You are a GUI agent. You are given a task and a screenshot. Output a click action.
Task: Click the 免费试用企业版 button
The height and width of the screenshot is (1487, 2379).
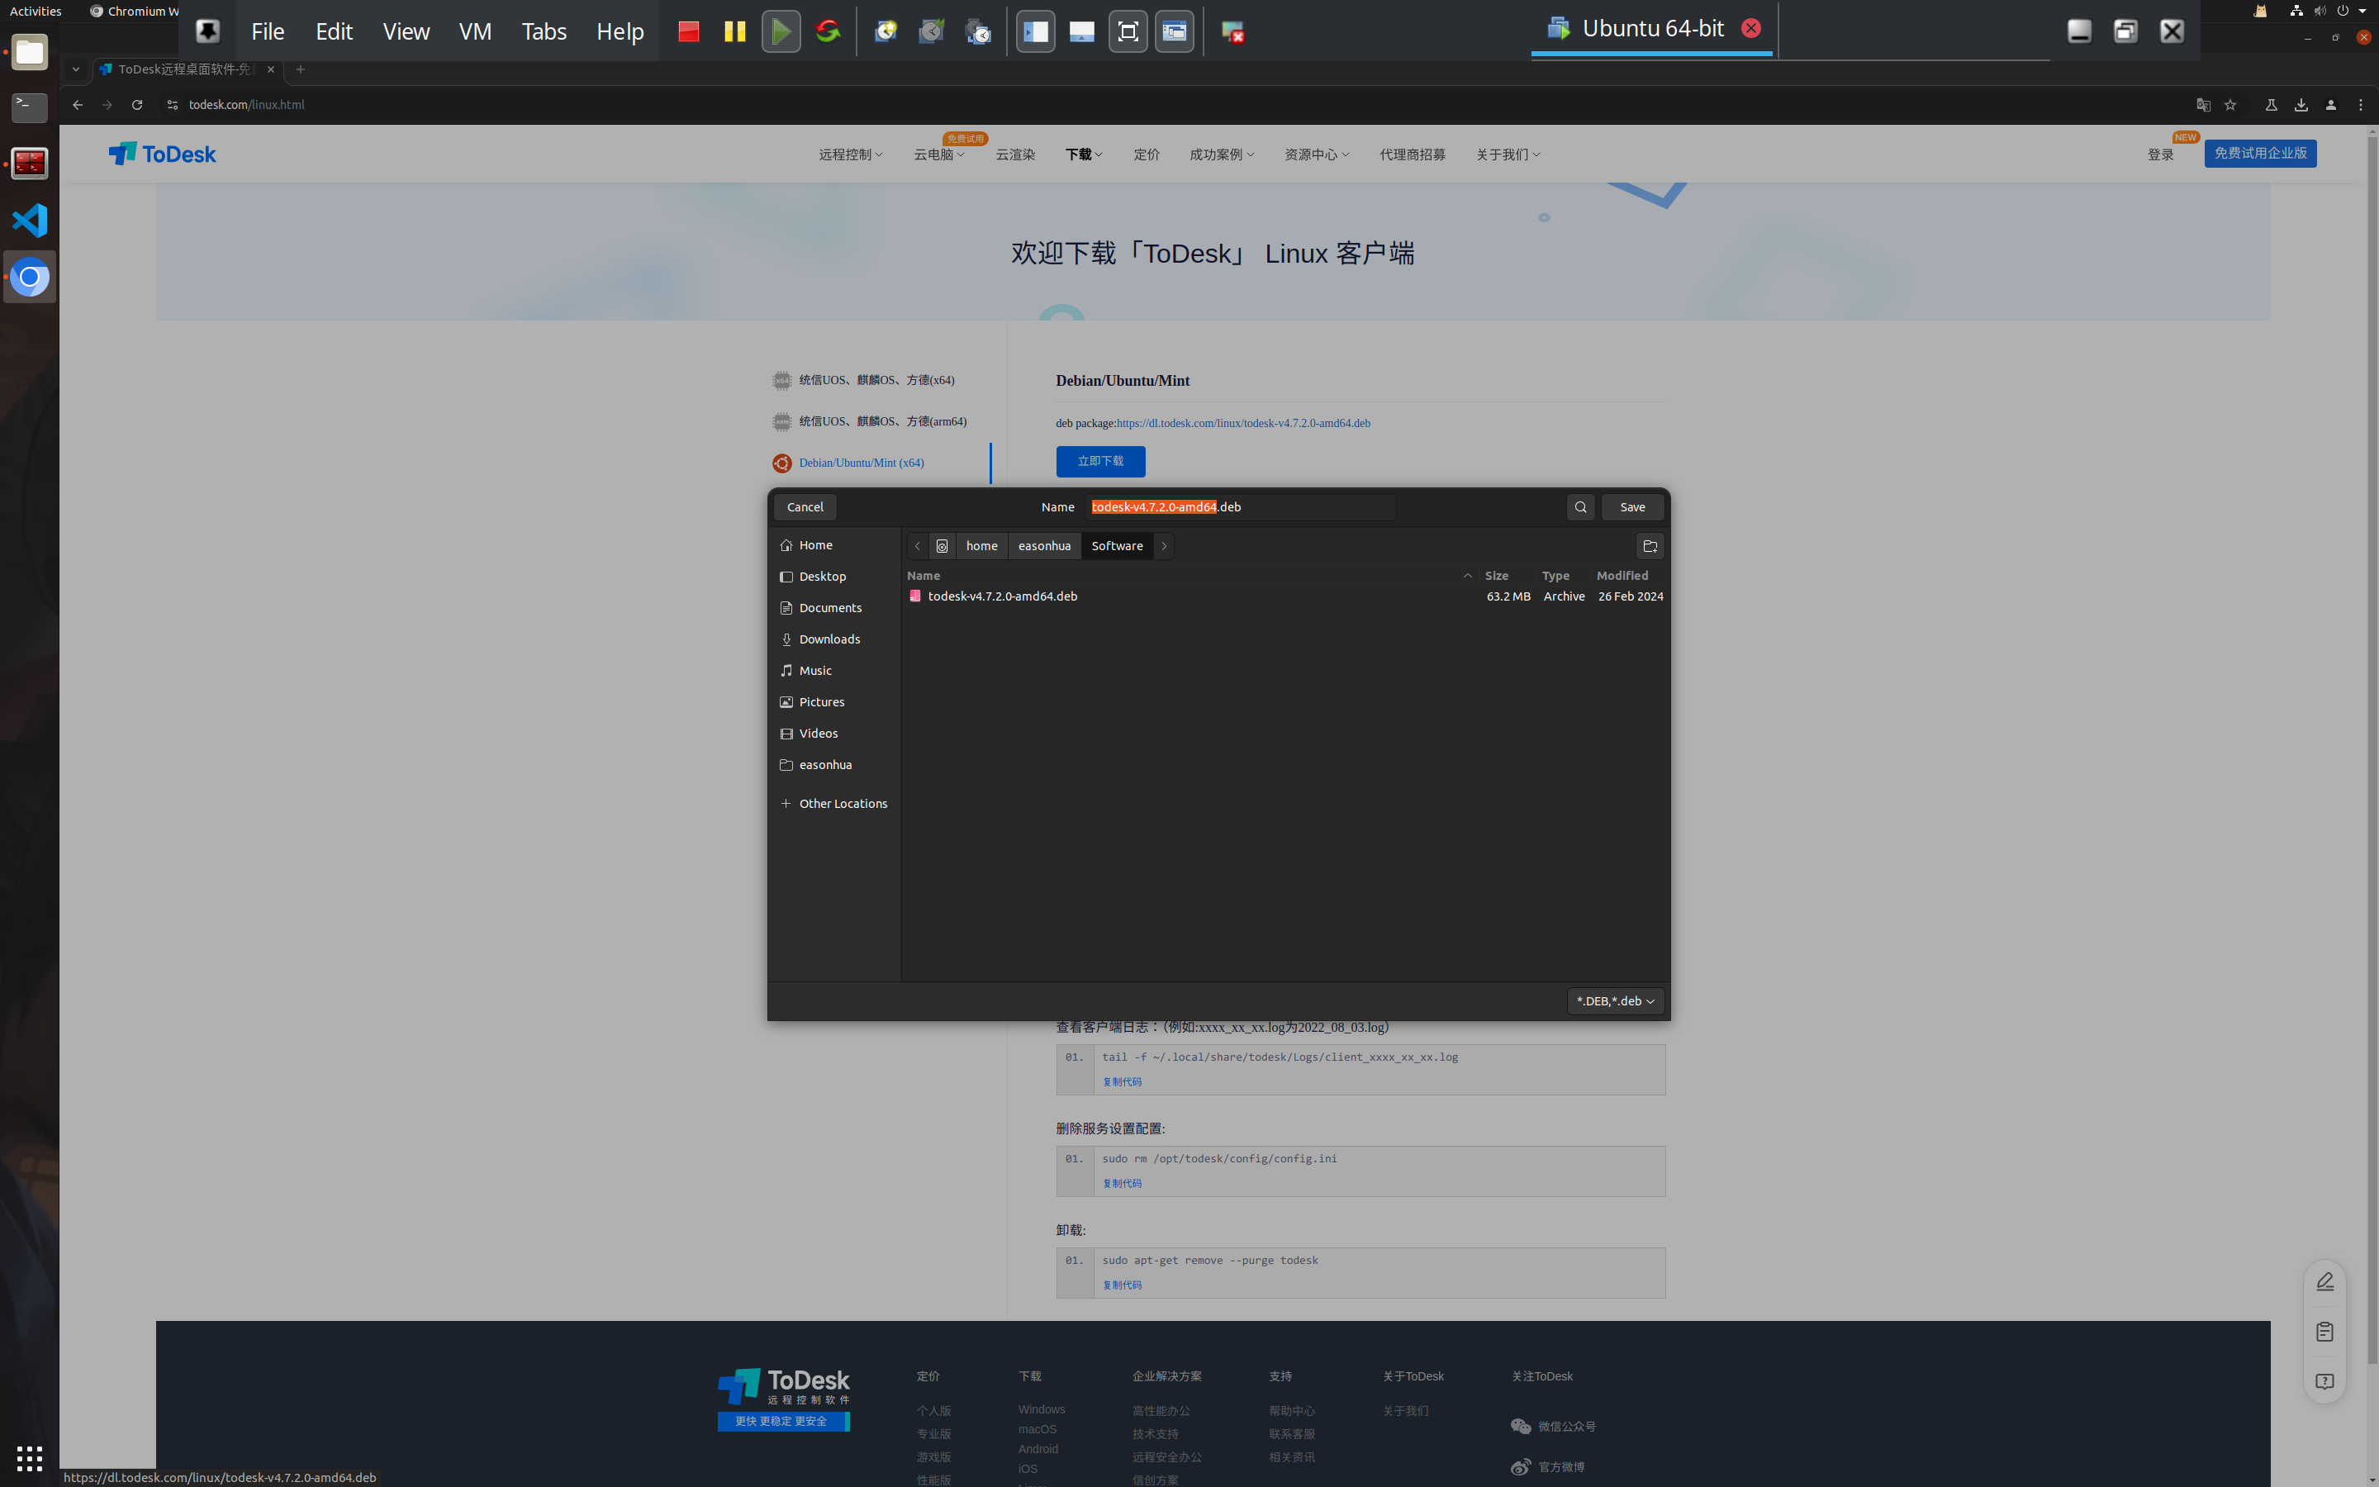click(x=2260, y=154)
